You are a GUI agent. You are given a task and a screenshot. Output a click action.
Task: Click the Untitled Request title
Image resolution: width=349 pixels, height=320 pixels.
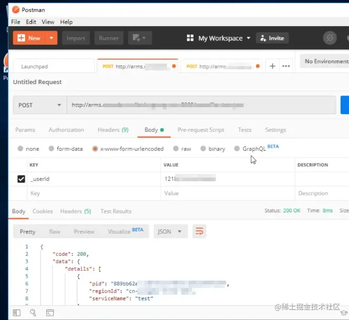coord(37,82)
